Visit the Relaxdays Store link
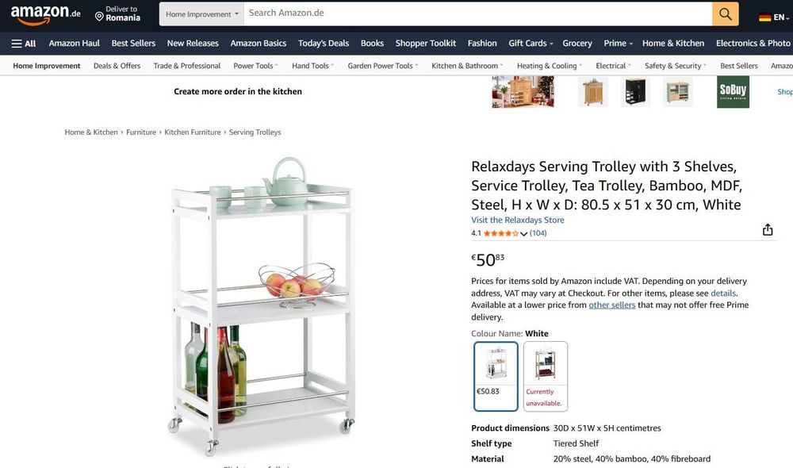Viewport: 793px width, 468px height. pyautogui.click(x=517, y=220)
